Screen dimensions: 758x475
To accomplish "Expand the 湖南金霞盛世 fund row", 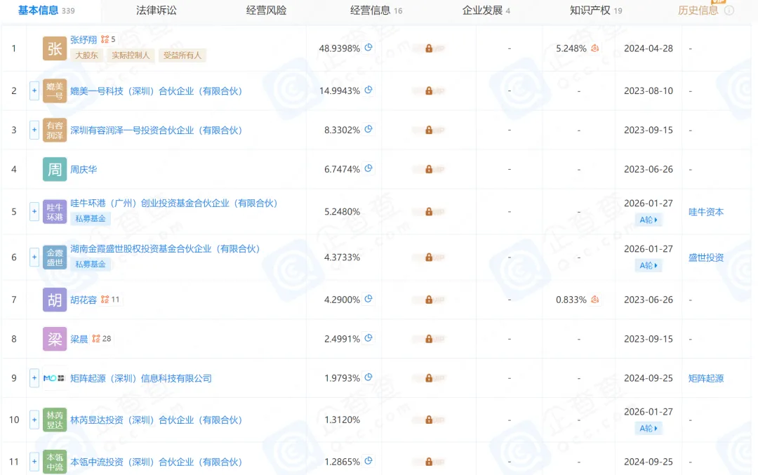I will click(34, 257).
